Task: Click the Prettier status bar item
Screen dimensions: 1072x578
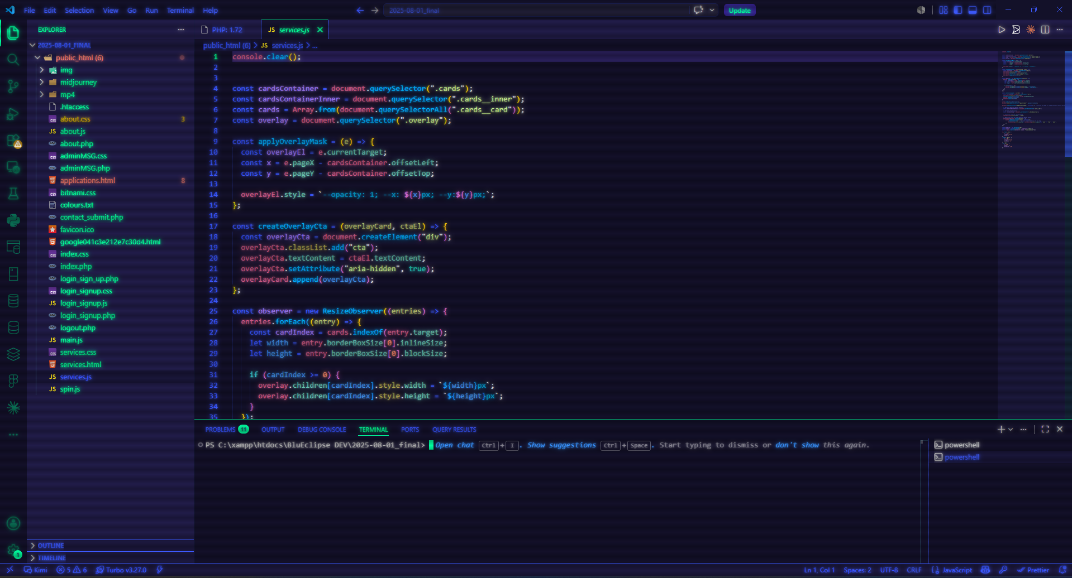Action: pos(1033,570)
